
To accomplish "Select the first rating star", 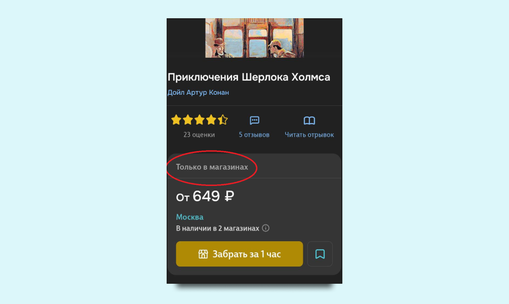I will 176,120.
